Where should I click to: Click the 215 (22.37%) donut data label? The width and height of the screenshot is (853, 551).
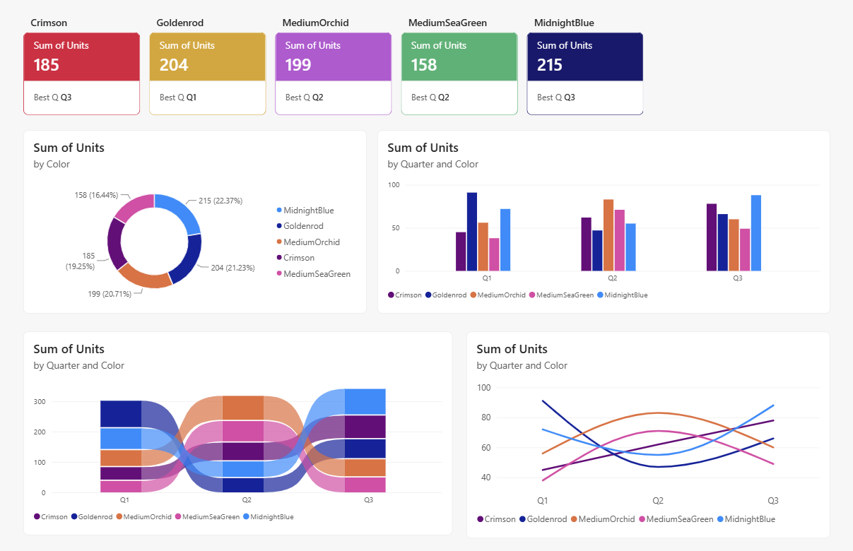point(220,201)
